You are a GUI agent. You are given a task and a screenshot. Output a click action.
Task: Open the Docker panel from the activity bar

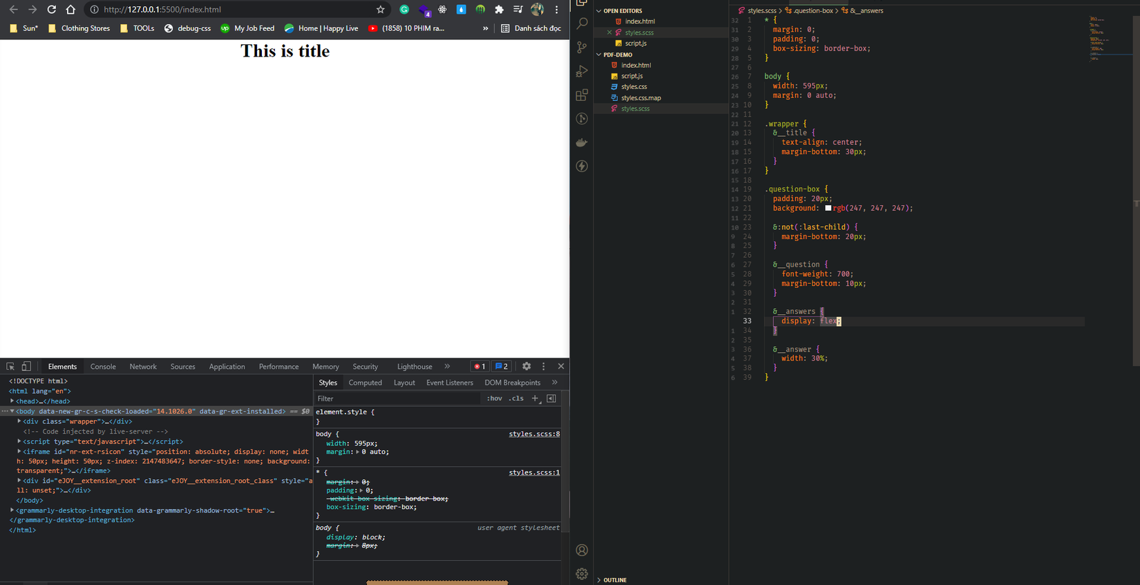coord(582,142)
